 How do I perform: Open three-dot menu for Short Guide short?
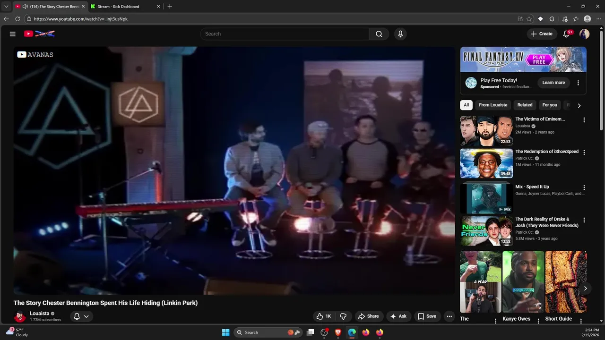pos(581,321)
